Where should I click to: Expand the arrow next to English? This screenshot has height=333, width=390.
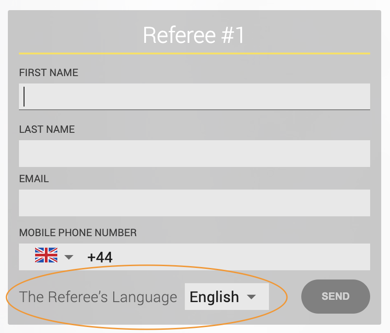click(251, 297)
